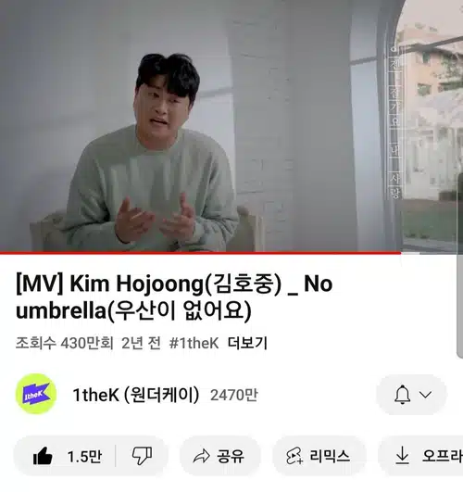Open 1theK (원더케이) channel name

pyautogui.click(x=136, y=395)
